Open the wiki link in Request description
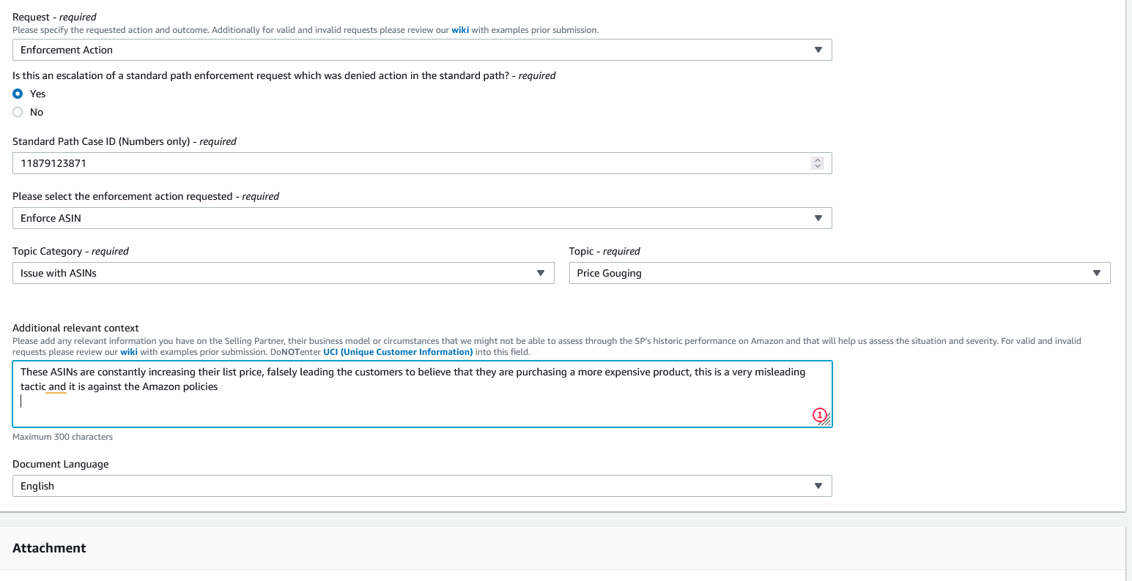1132x581 pixels. [x=460, y=30]
